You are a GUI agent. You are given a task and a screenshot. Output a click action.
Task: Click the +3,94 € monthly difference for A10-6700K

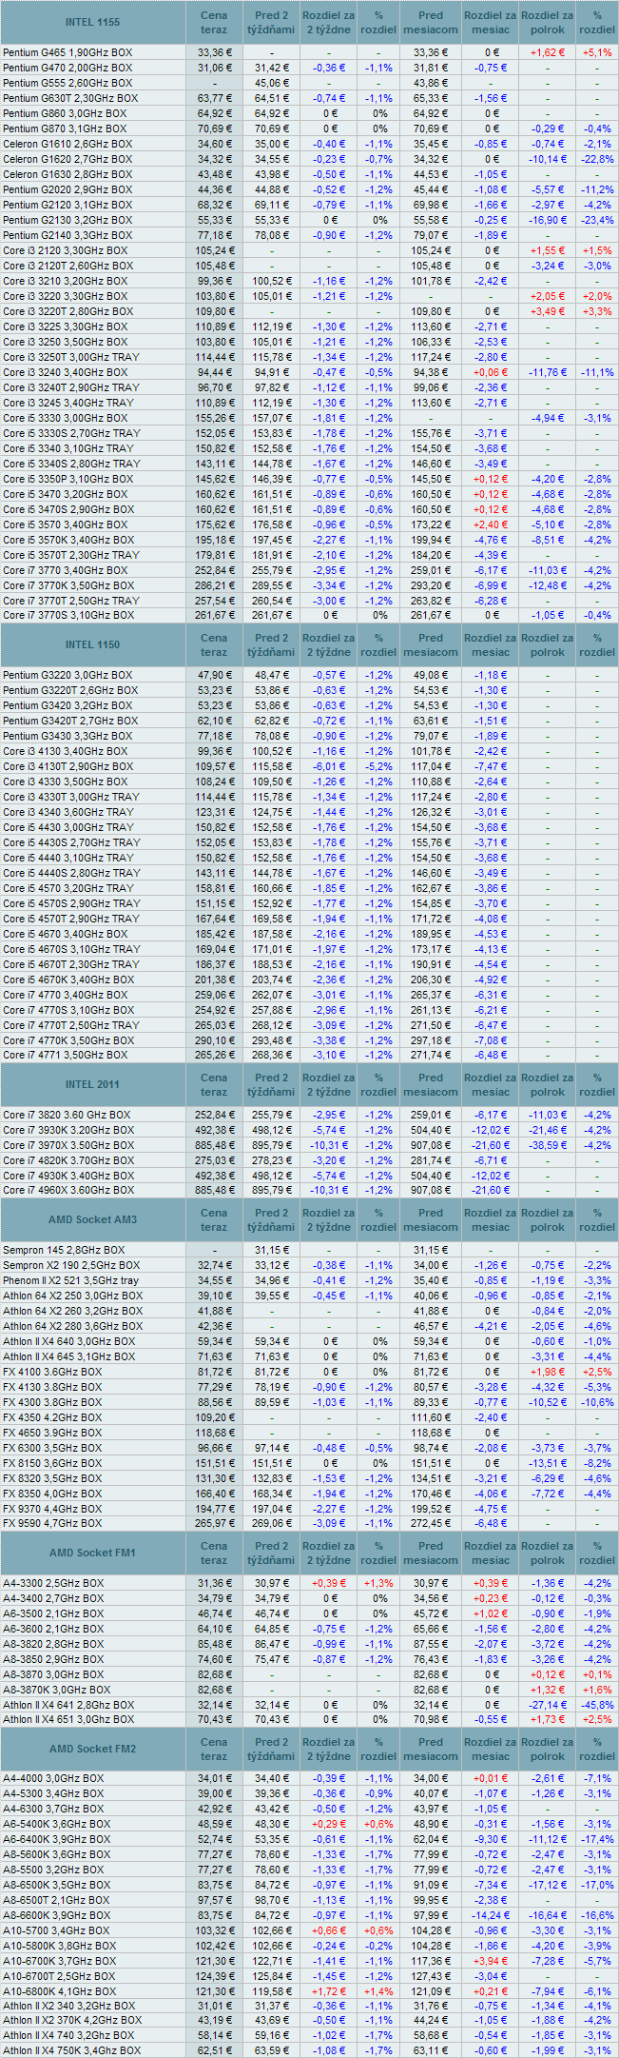click(x=491, y=1961)
